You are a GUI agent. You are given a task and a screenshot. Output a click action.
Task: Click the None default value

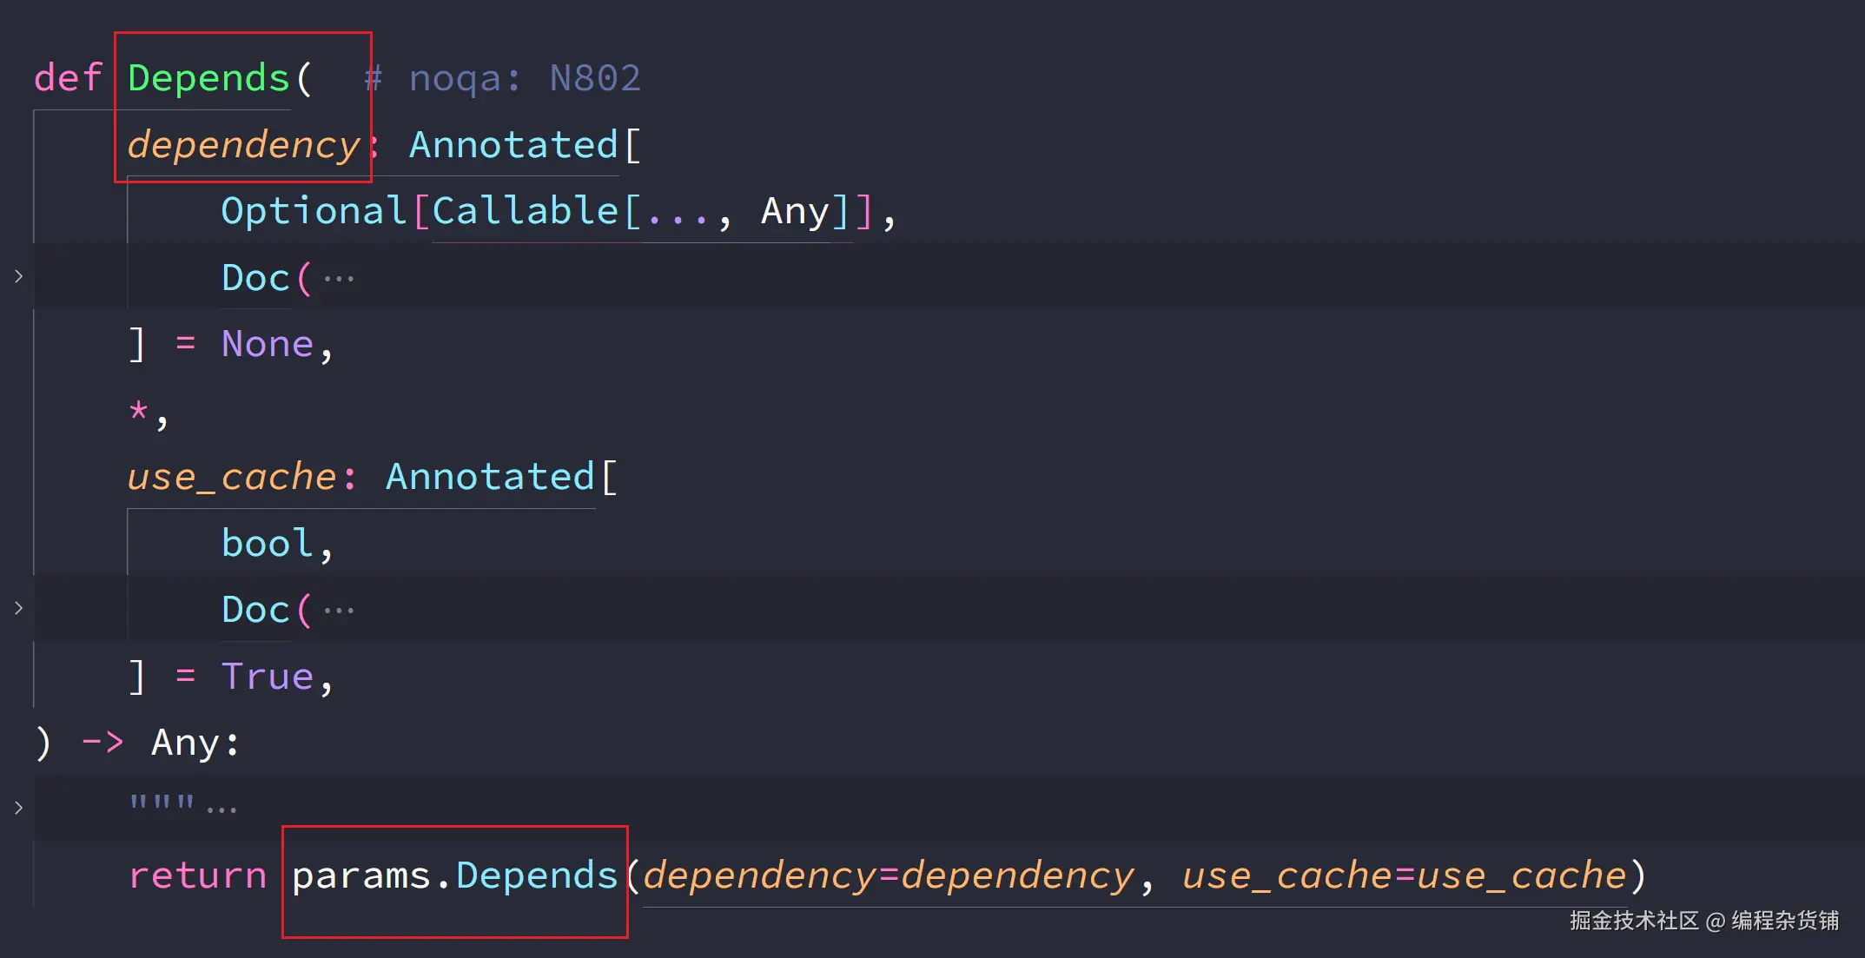pyautogui.click(x=267, y=344)
